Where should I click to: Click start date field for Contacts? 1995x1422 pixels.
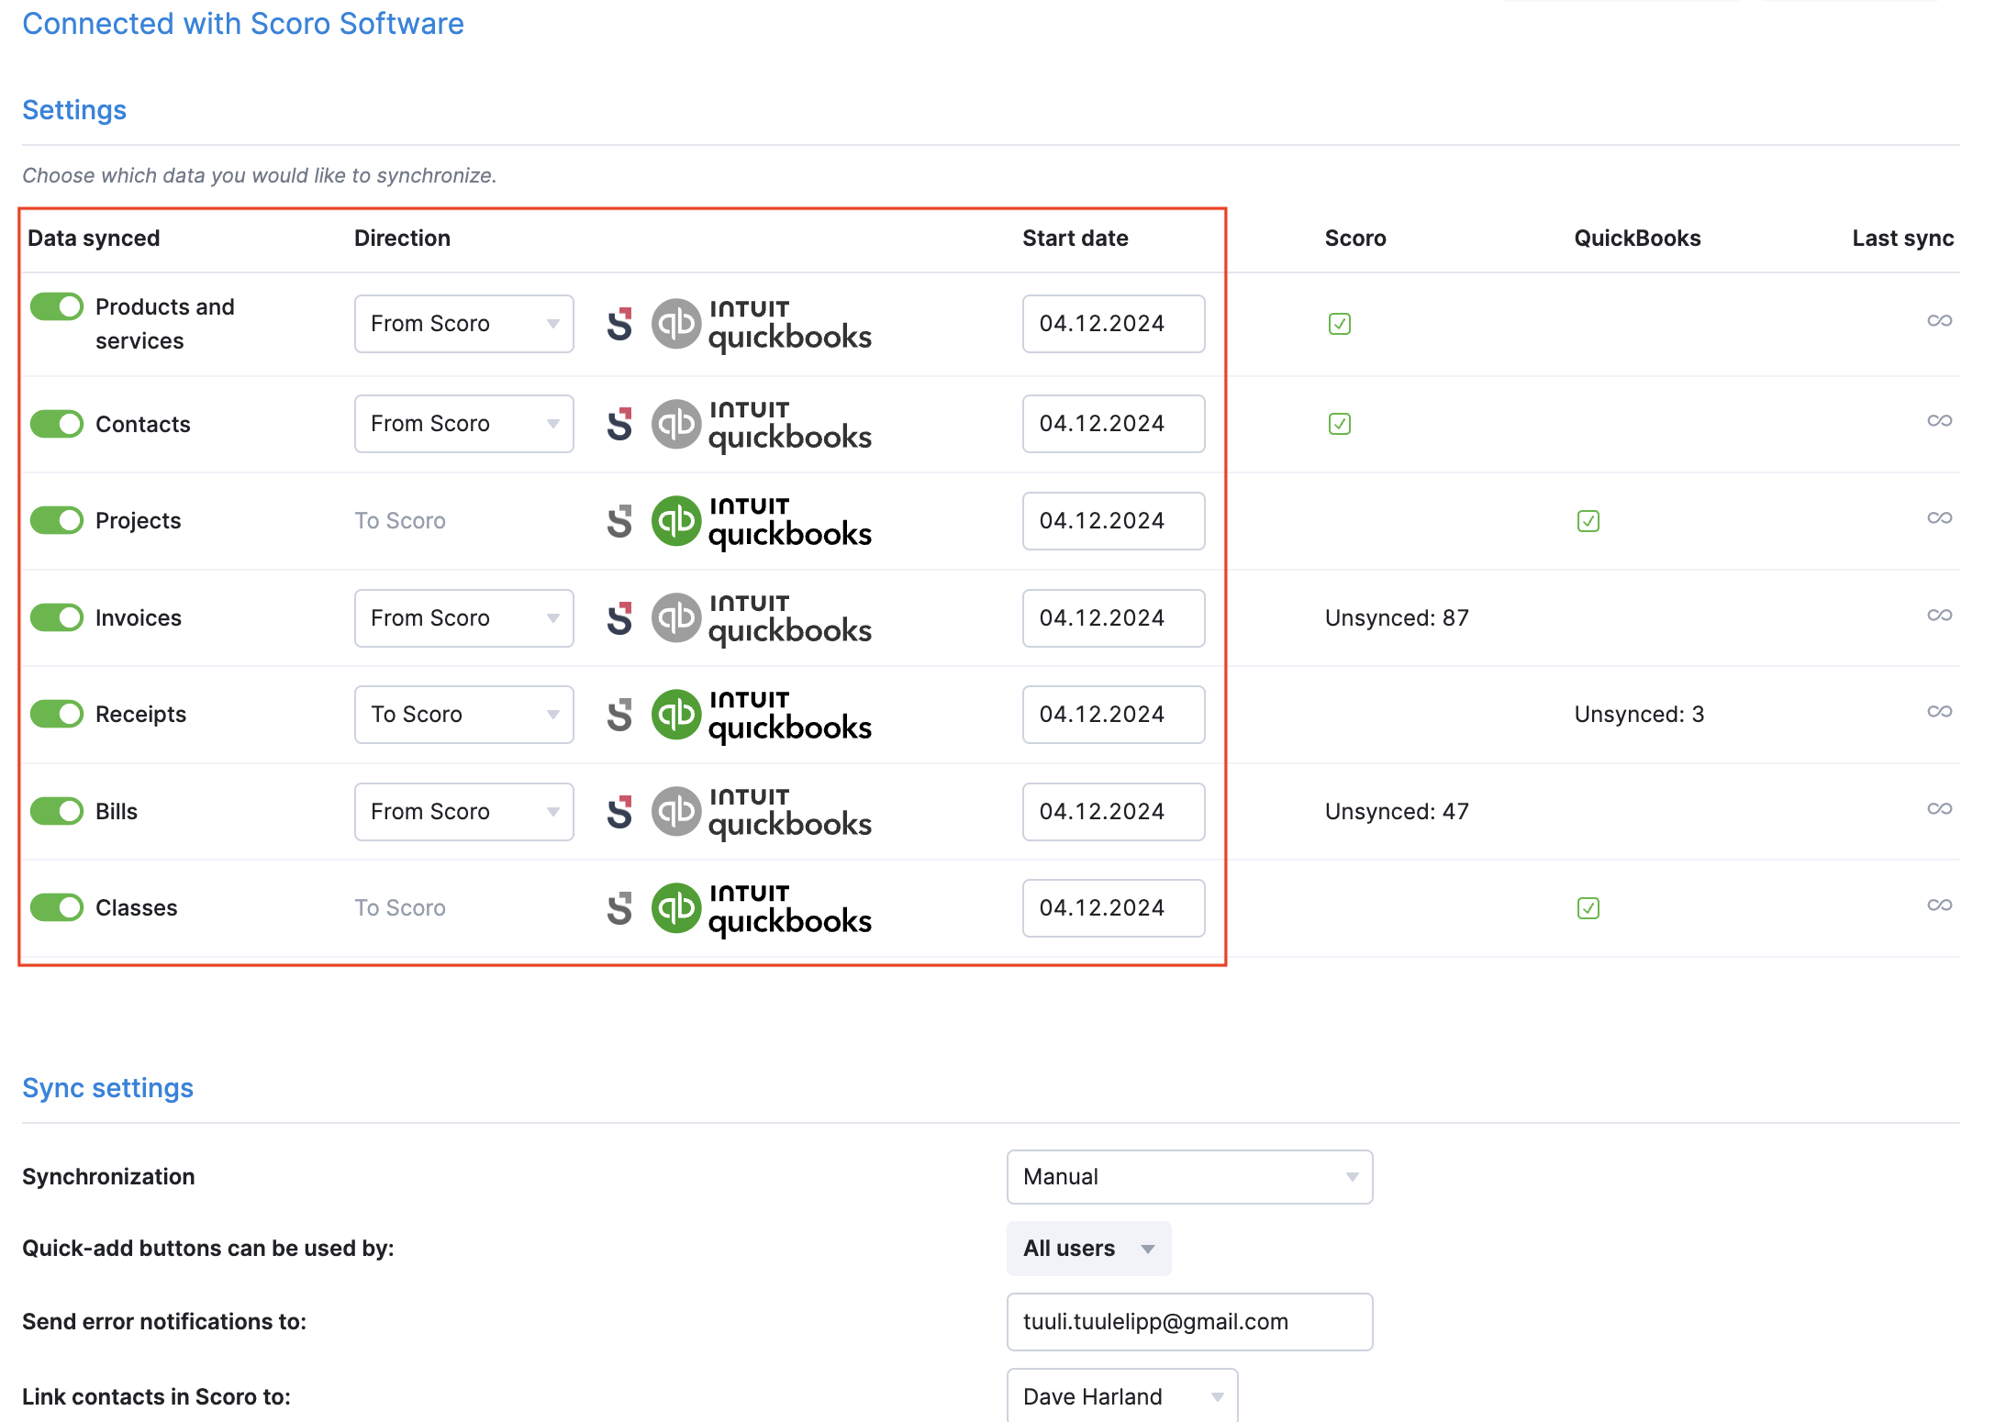[x=1113, y=424]
